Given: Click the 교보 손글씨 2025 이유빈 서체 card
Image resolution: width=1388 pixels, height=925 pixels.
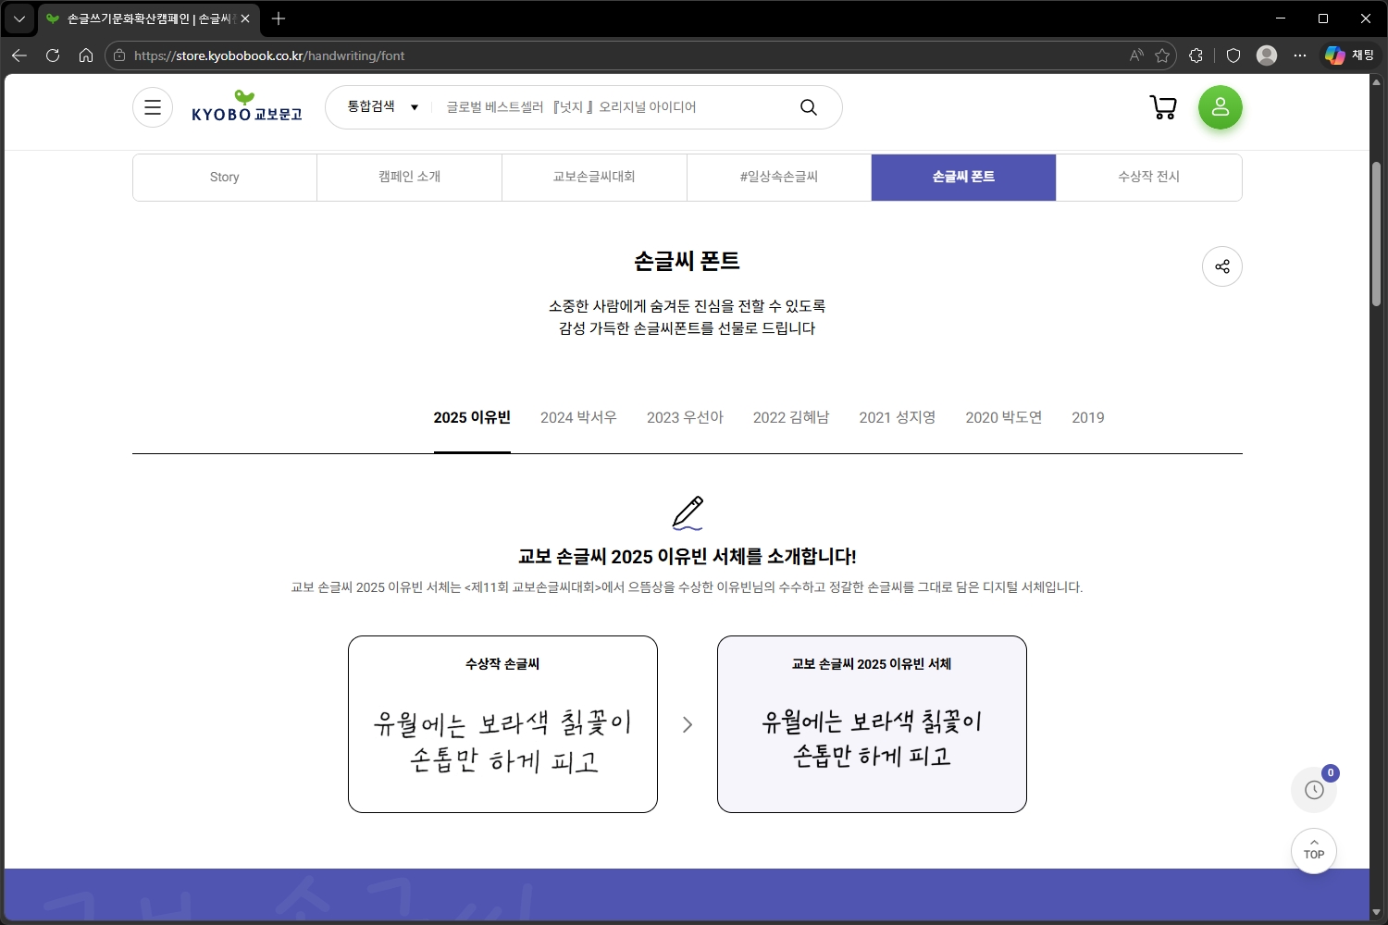Looking at the screenshot, I should (x=872, y=724).
